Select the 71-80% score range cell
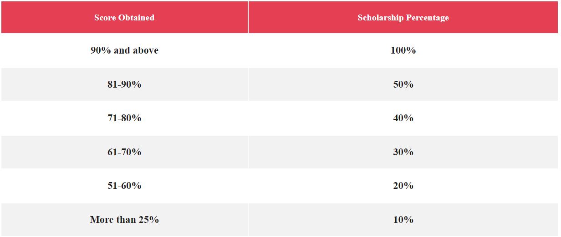Screen dimensions: 561x237 pyautogui.click(x=124, y=118)
